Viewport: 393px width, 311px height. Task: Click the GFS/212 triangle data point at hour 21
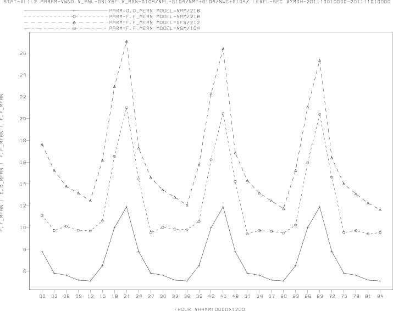(126, 41)
